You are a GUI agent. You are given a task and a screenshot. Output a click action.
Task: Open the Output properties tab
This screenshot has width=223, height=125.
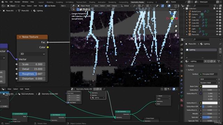point(182,54)
